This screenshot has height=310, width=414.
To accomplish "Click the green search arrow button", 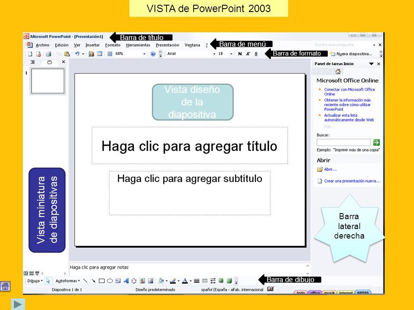I will pos(376,143).
